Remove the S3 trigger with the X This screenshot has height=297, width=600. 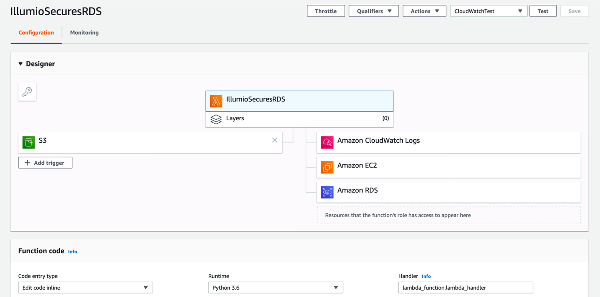[x=274, y=140]
